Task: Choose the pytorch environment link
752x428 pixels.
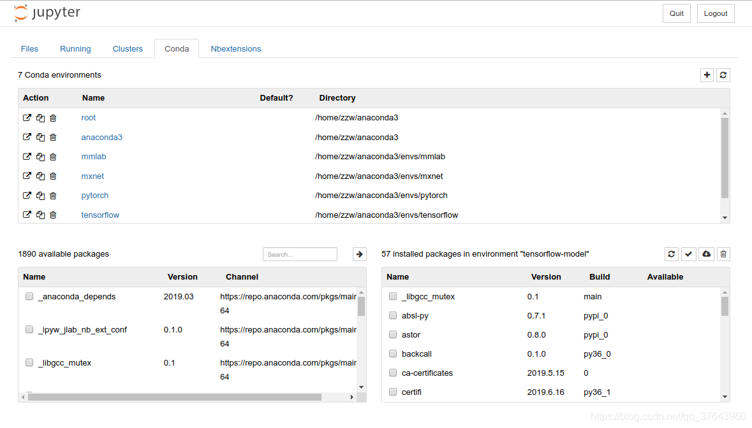Action: [95, 196]
